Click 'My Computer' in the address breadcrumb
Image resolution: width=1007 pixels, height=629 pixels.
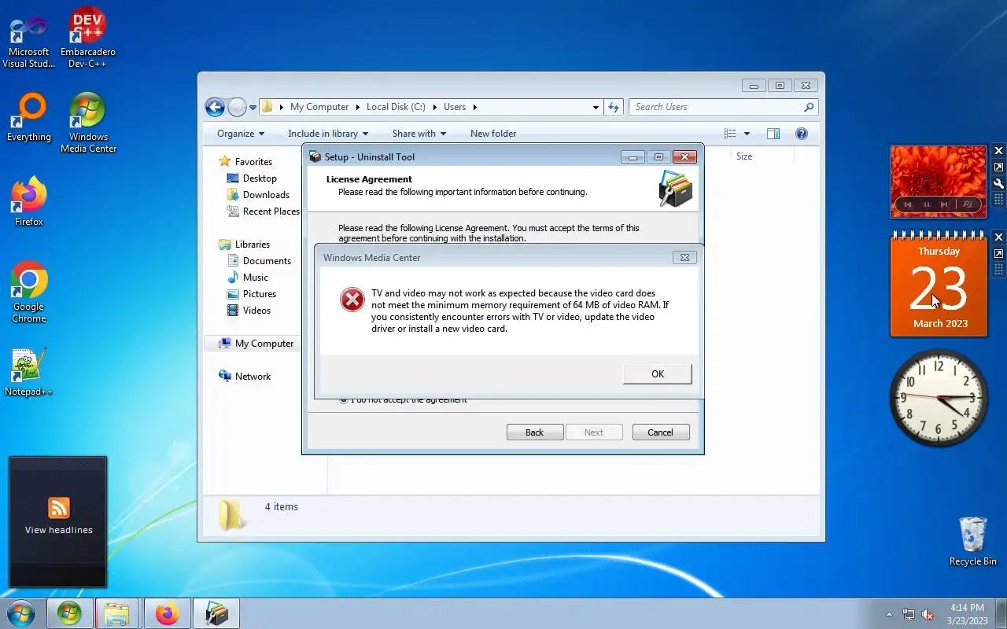tap(319, 107)
